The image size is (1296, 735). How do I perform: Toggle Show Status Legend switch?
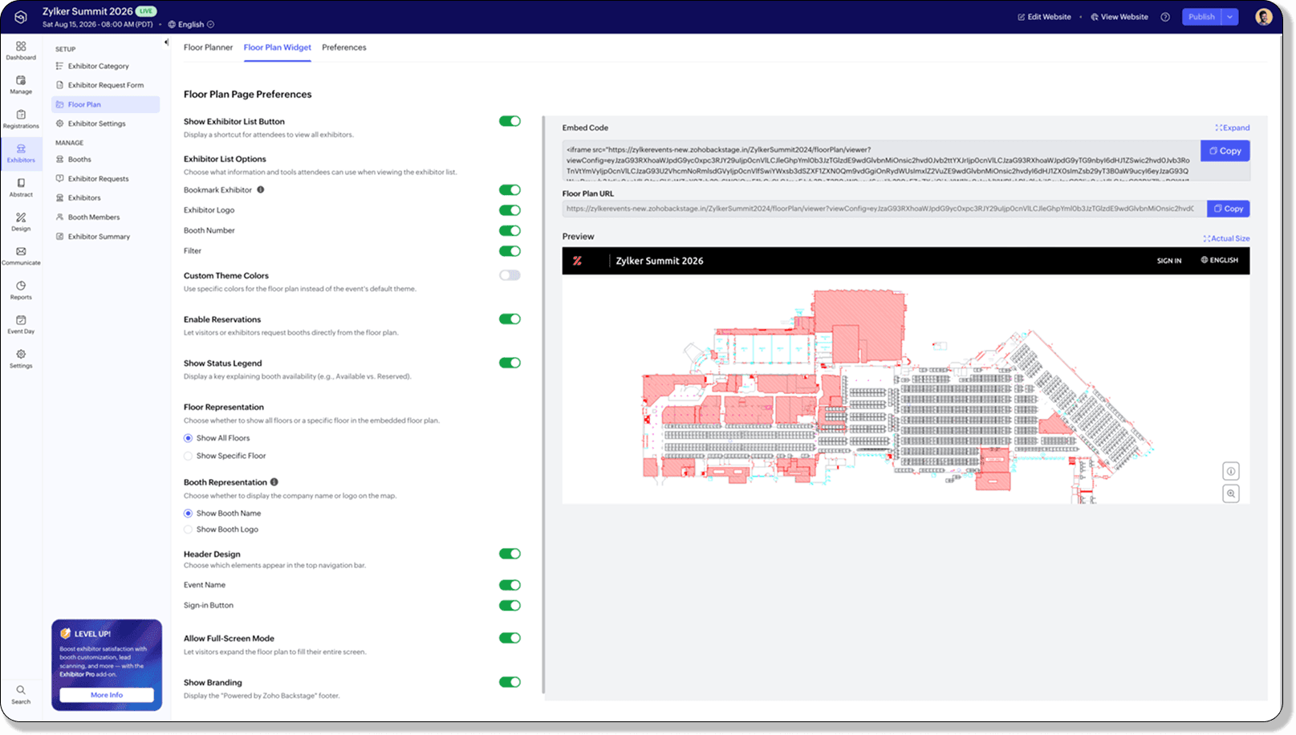(510, 363)
